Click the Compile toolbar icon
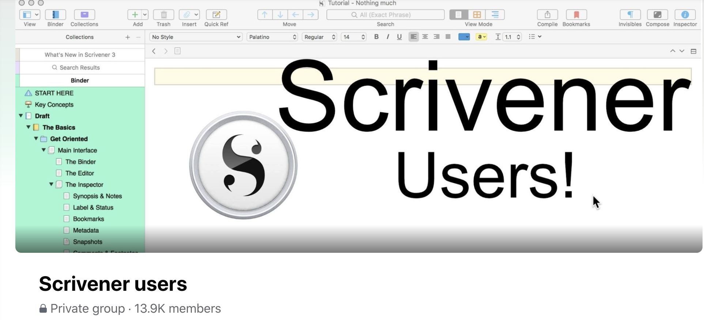This screenshot has width=704, height=320. pos(547,15)
